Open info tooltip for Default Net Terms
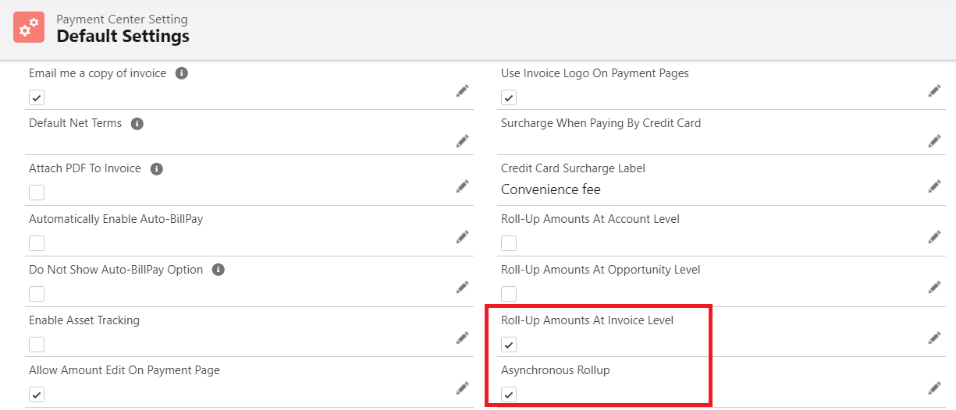Screen dimensions: 956x410 pyautogui.click(x=137, y=124)
